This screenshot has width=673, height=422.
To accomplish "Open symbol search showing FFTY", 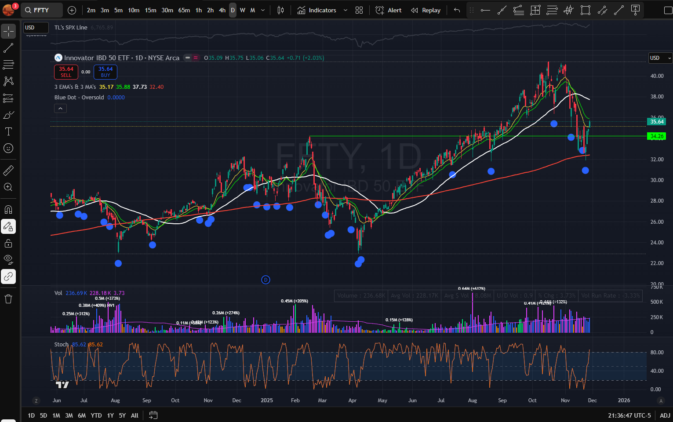I will pos(42,10).
